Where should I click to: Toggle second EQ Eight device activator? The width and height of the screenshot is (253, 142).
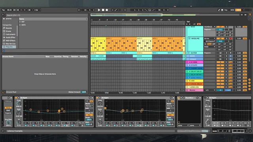tap(97, 98)
